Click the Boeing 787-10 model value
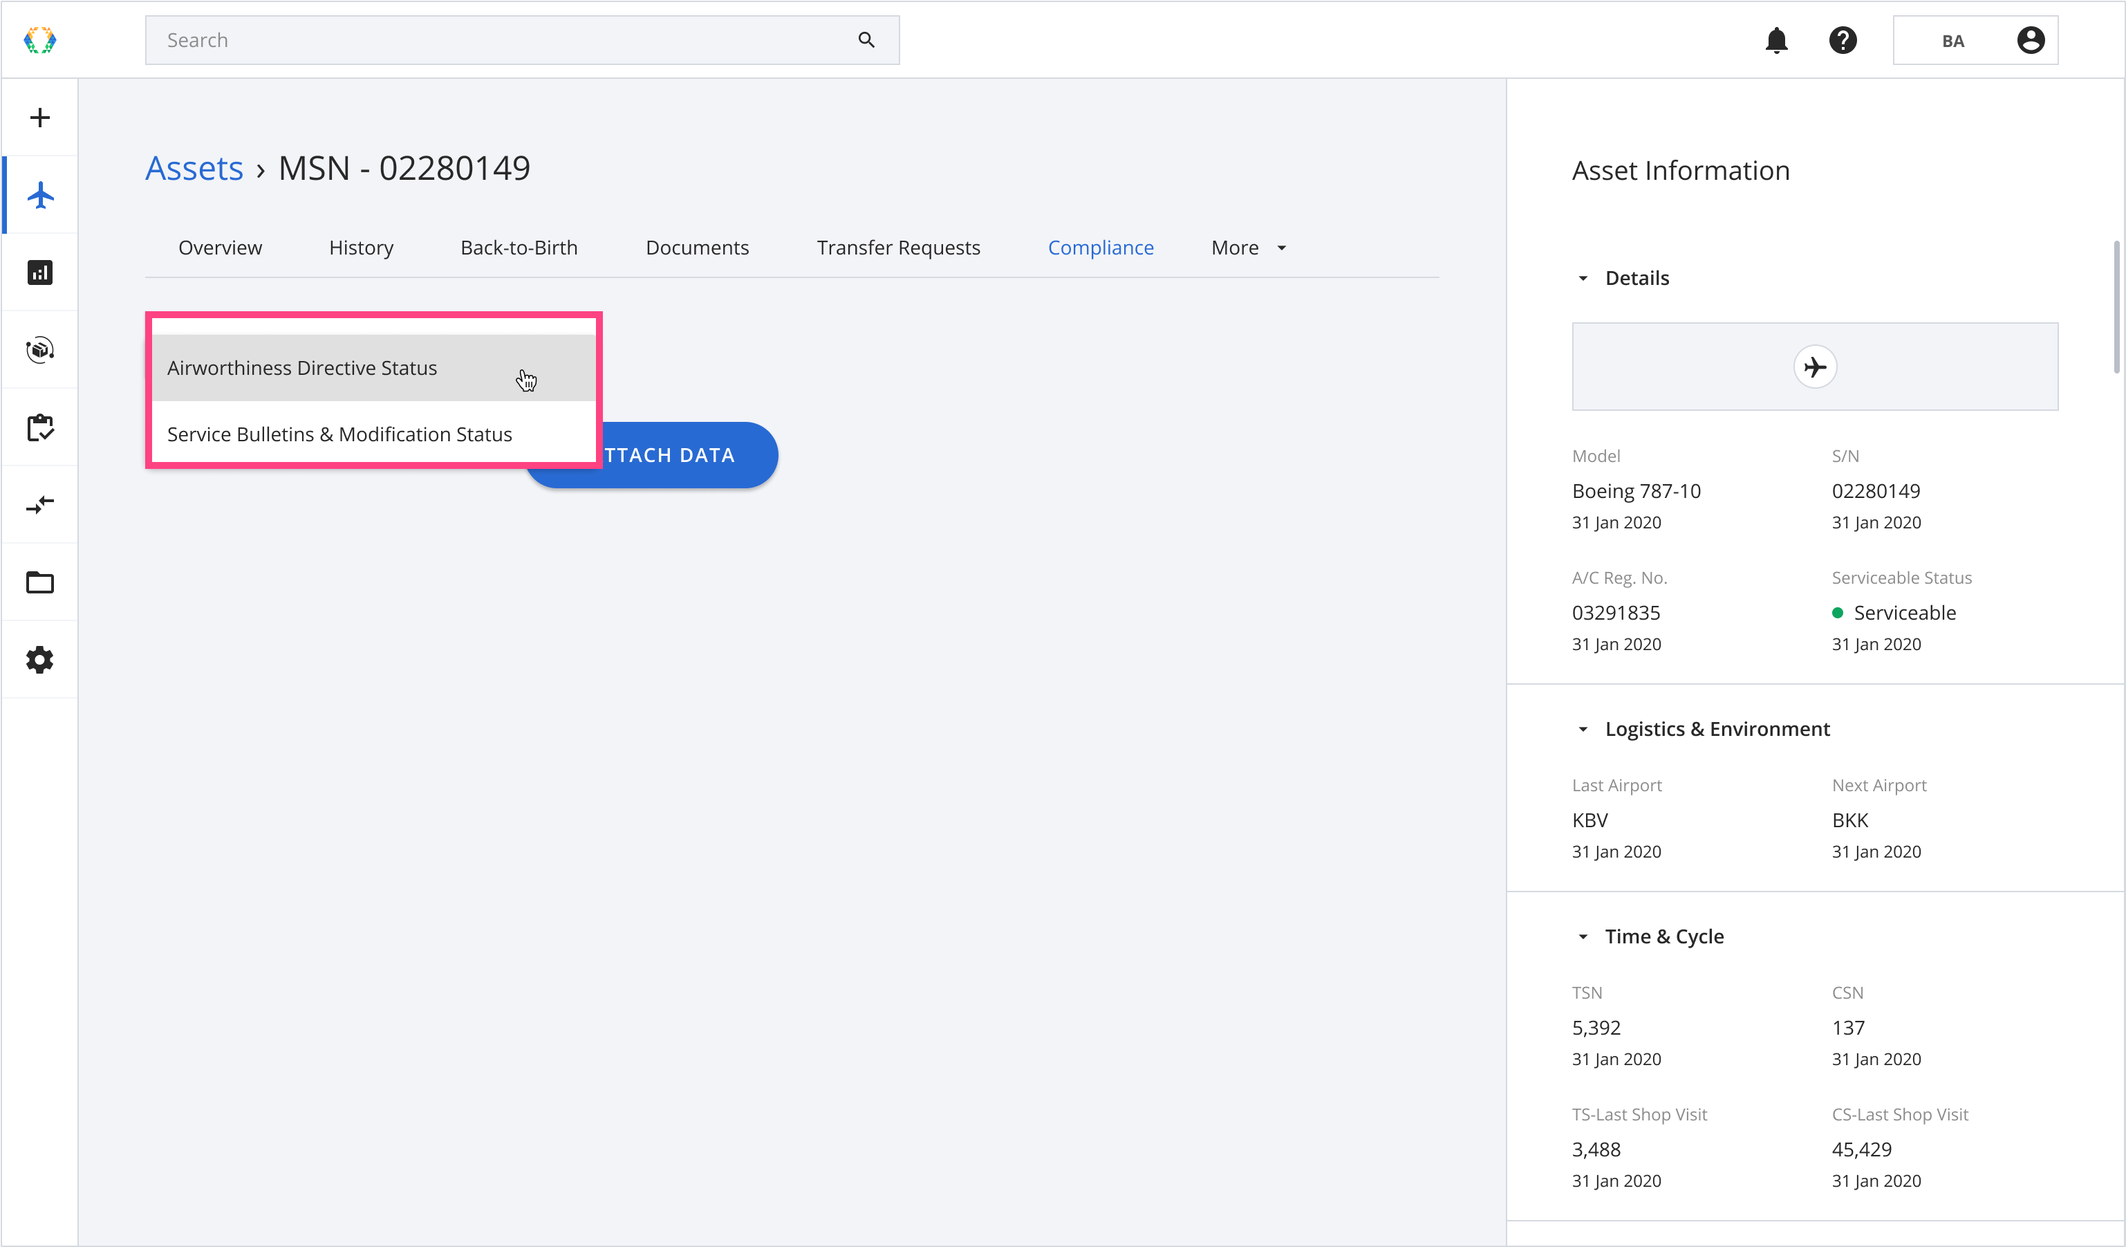2126x1247 pixels. point(1635,490)
